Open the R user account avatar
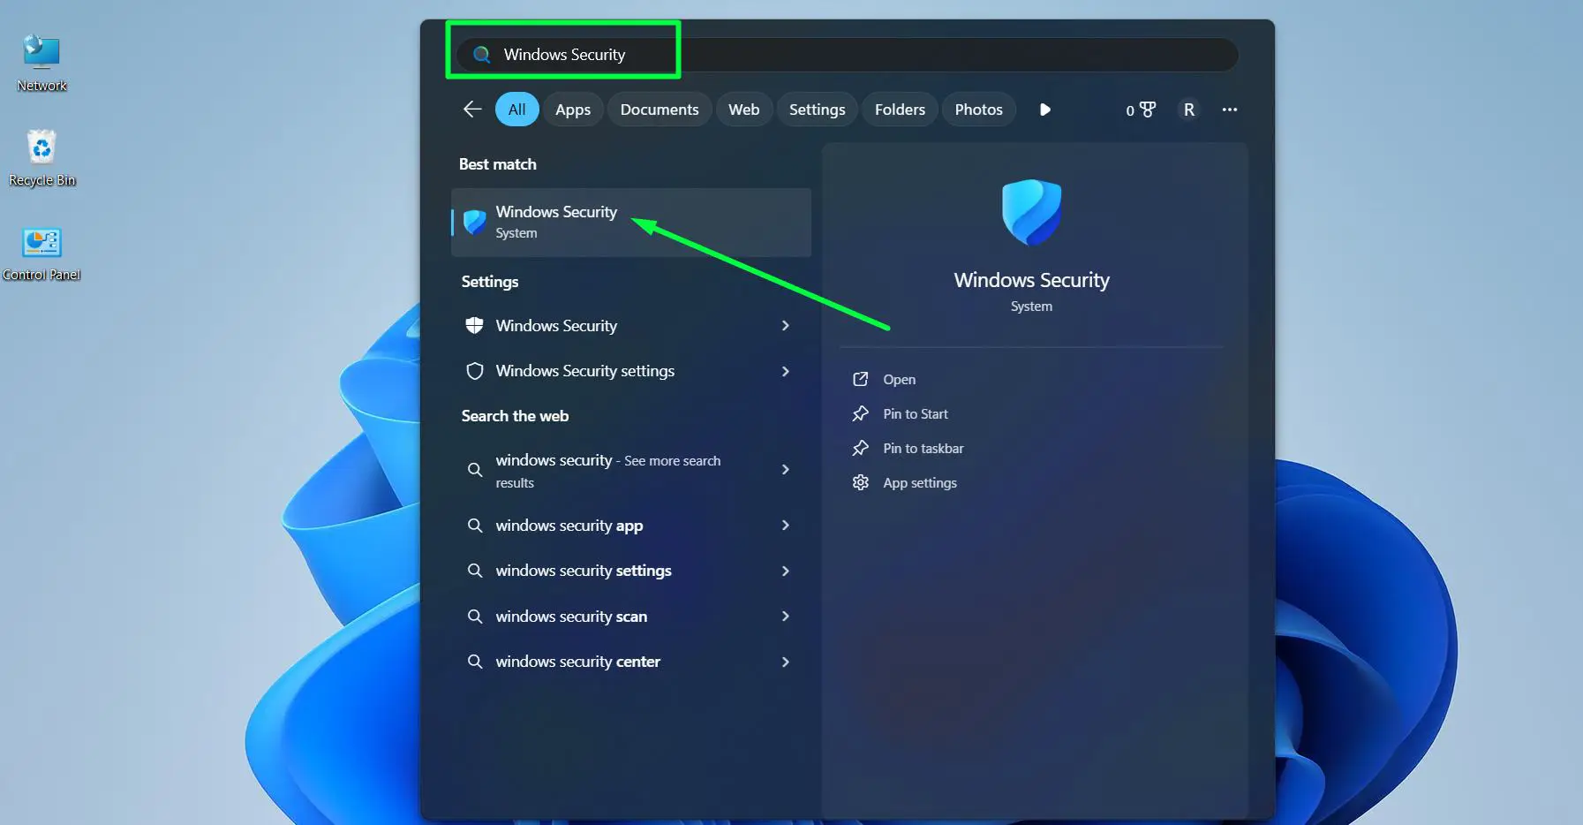 (x=1188, y=110)
